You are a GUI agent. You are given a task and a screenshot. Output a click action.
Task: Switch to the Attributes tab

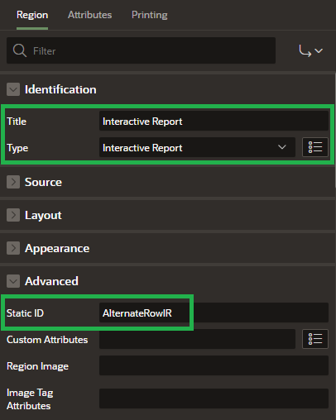tap(89, 15)
